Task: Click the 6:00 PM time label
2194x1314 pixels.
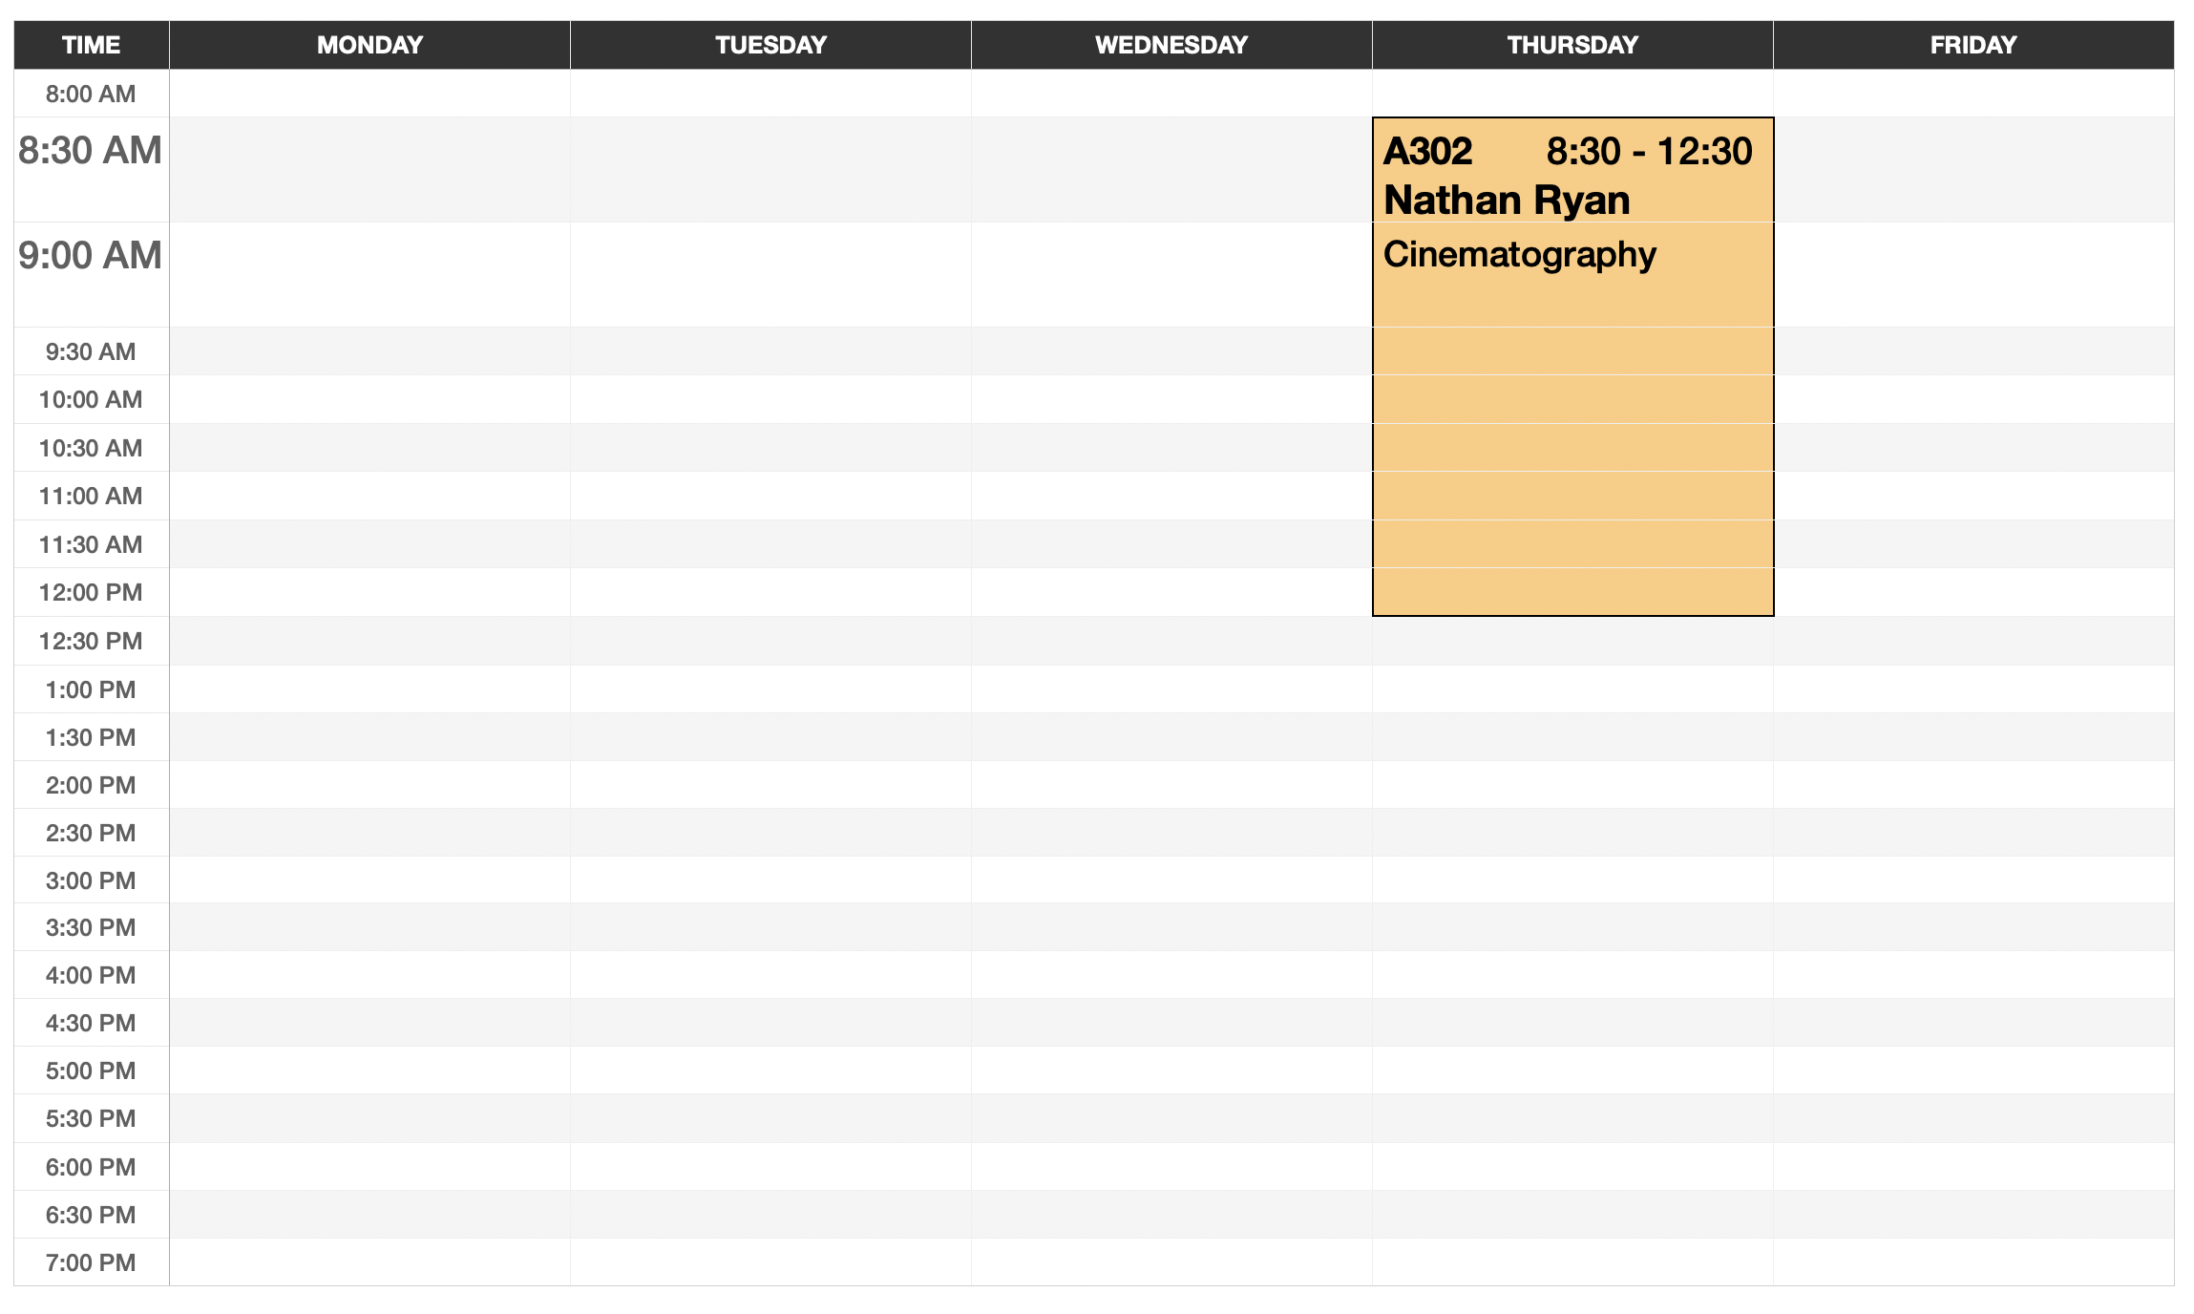Action: 91,1167
